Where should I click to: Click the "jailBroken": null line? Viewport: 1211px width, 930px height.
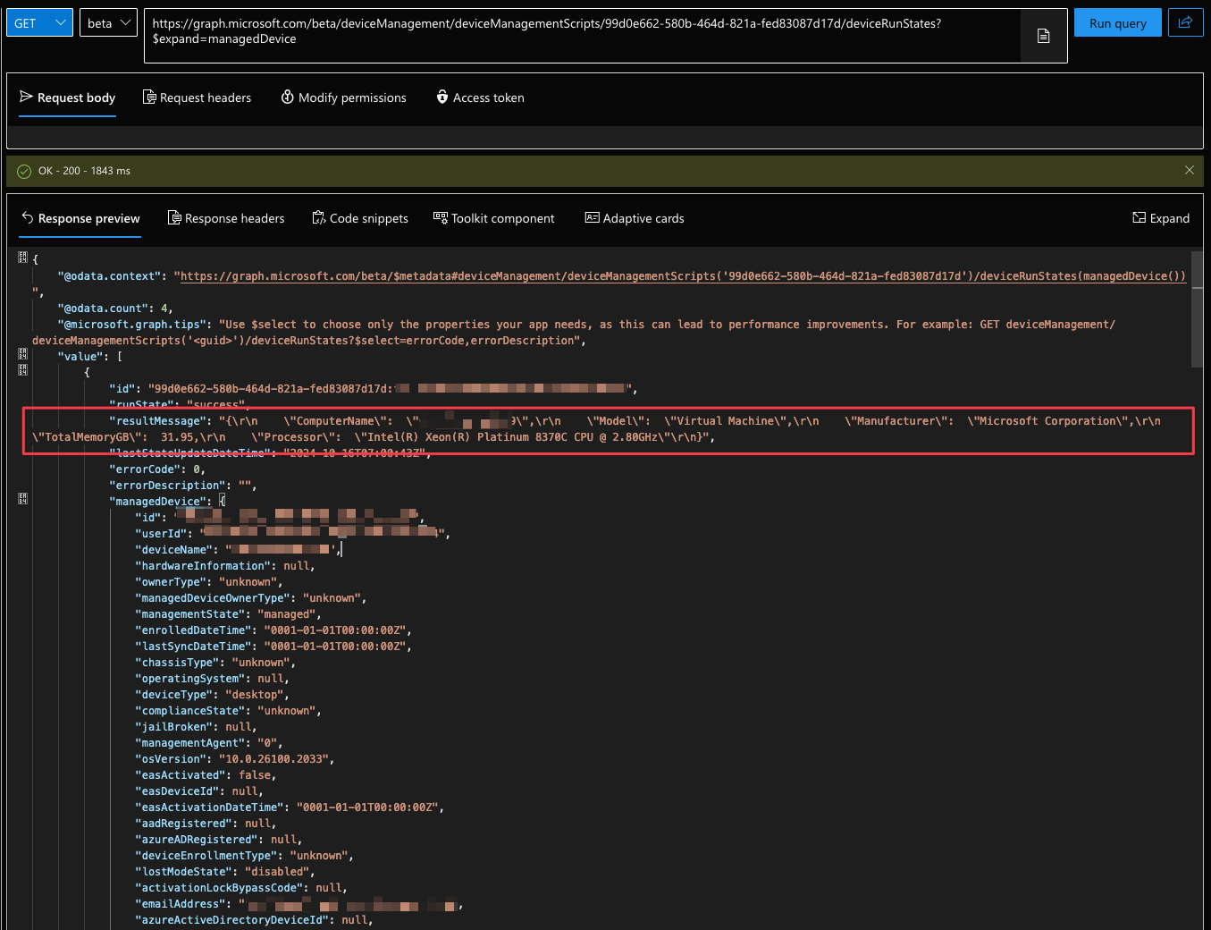tap(196, 727)
